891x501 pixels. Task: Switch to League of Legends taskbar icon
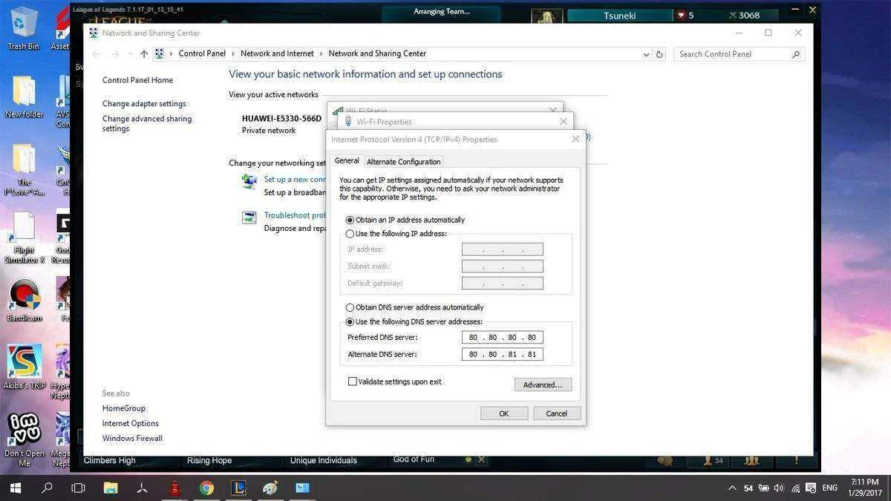(238, 488)
